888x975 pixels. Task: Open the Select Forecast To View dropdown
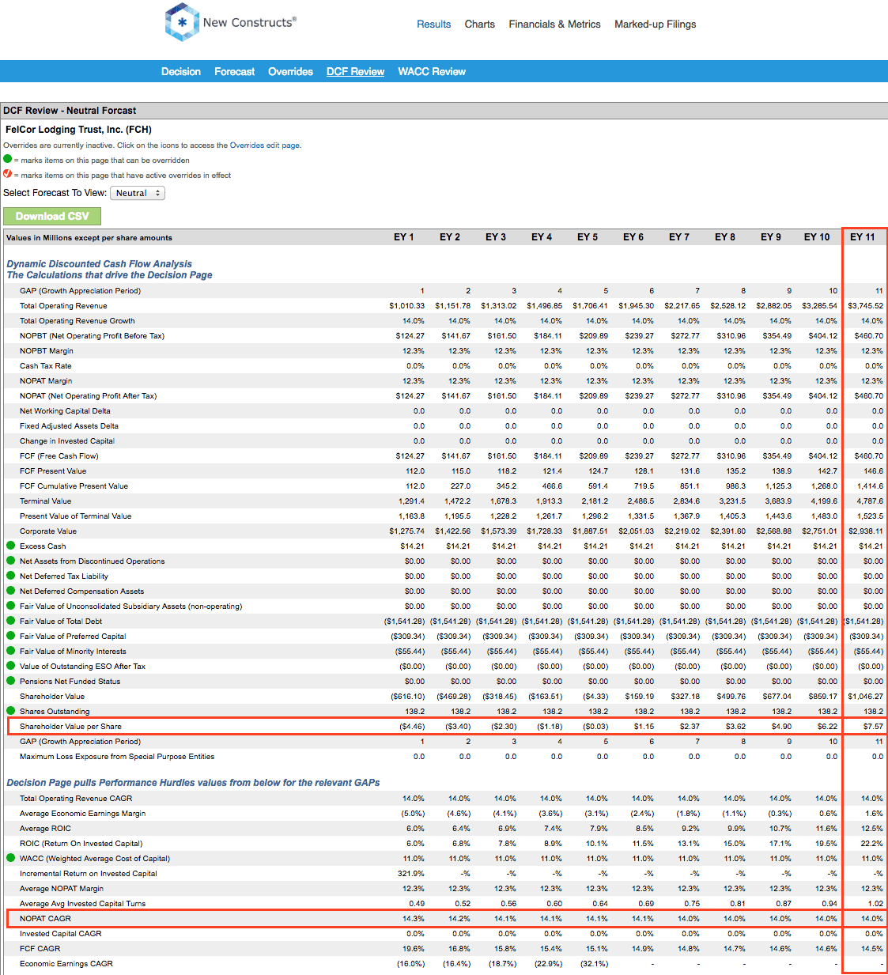click(x=138, y=193)
